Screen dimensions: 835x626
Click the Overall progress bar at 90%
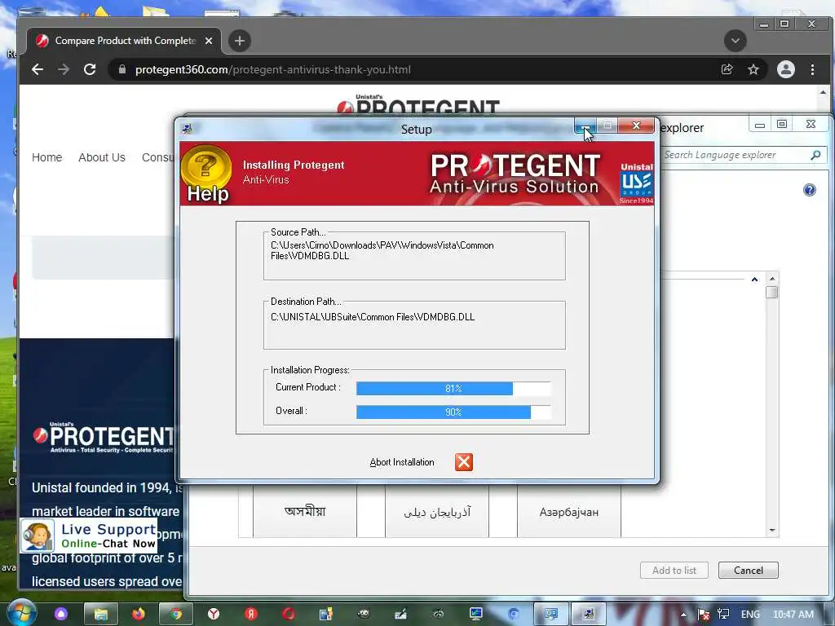(453, 412)
